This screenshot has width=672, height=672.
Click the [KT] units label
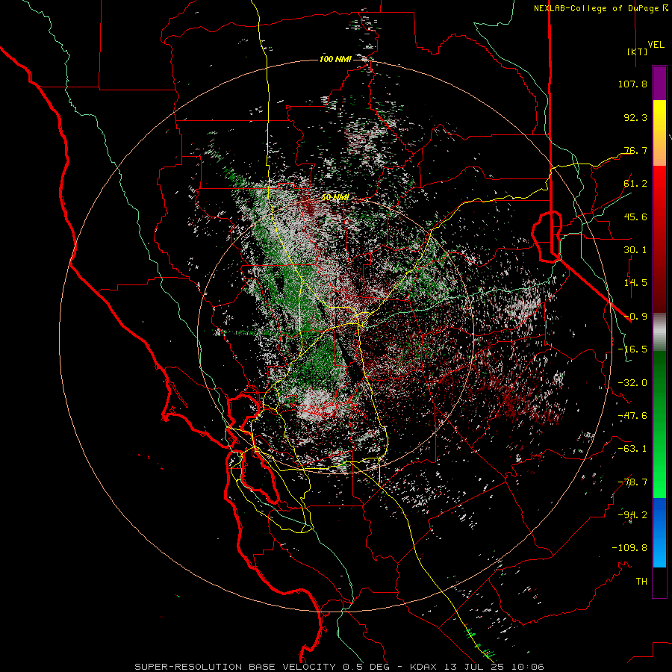(x=637, y=52)
